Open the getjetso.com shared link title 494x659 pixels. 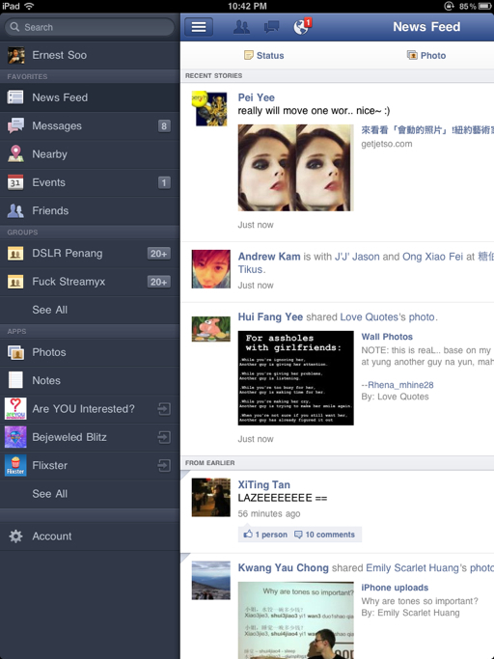[427, 130]
